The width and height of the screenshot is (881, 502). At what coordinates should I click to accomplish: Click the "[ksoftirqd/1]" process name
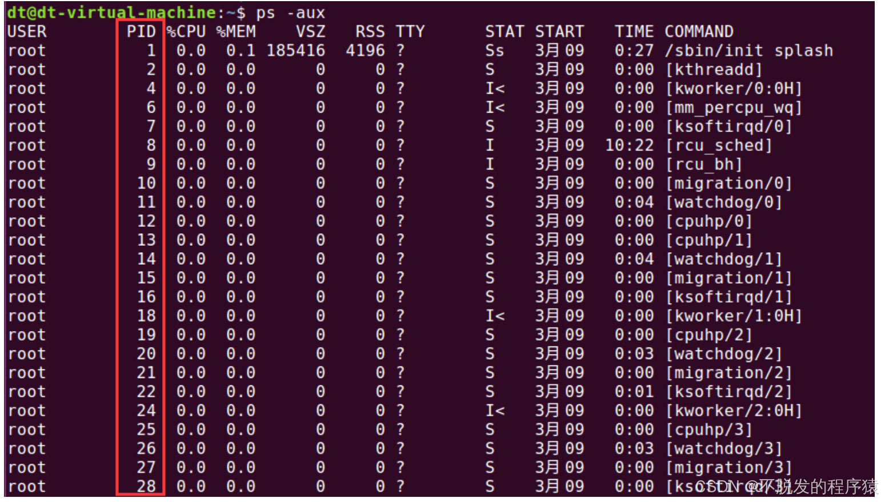tap(729, 297)
